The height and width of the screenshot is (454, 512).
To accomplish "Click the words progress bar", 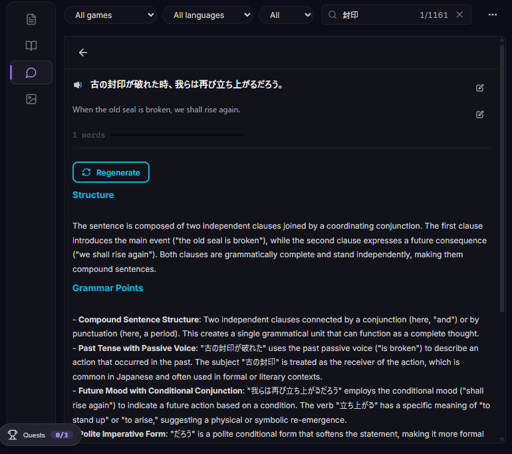I will pos(177,135).
